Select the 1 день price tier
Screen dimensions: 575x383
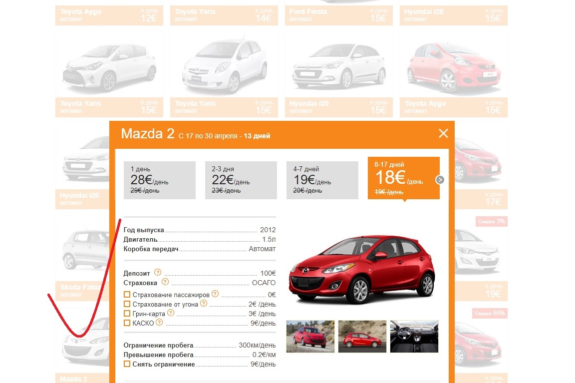(160, 180)
